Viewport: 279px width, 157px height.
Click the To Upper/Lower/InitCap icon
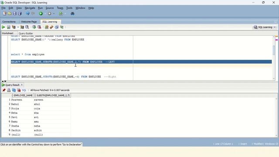(62, 27)
